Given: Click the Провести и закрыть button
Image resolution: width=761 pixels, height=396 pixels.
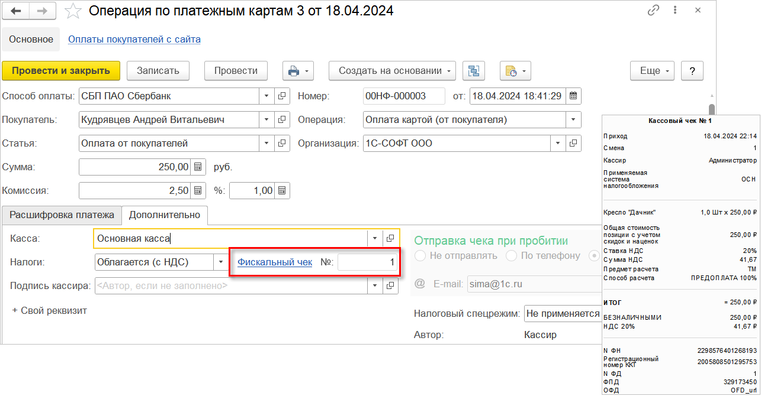Looking at the screenshot, I should point(61,71).
